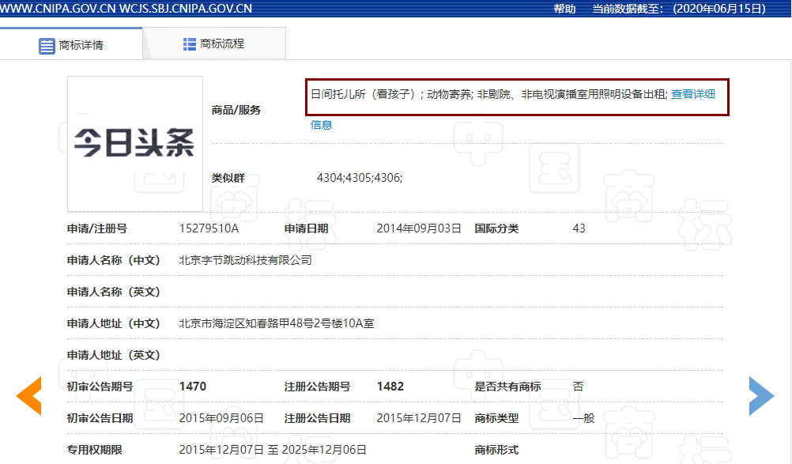Screen dimensions: 792x464
Task: Click the shared trademark value 否
Action: click(x=579, y=387)
